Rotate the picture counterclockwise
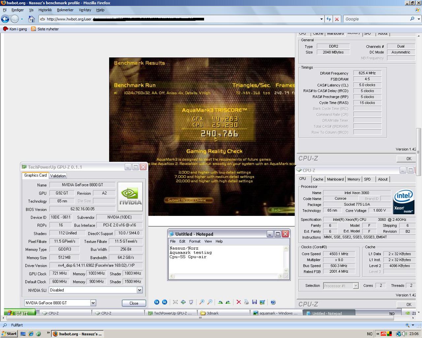 (228, 302)
